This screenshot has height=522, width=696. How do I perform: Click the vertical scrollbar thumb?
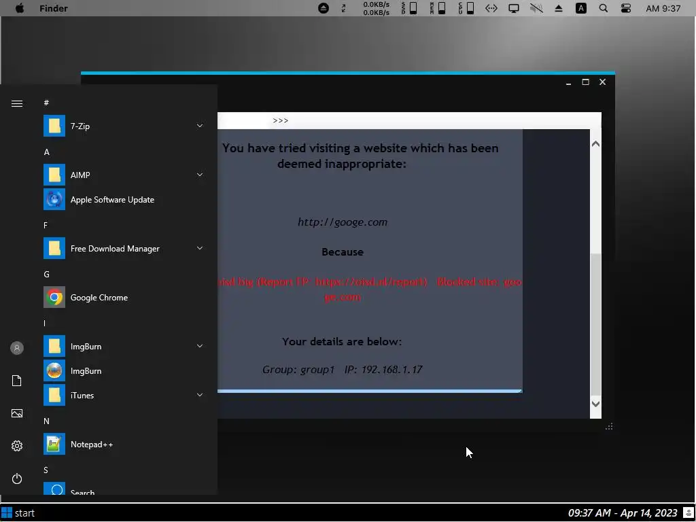[595, 324]
